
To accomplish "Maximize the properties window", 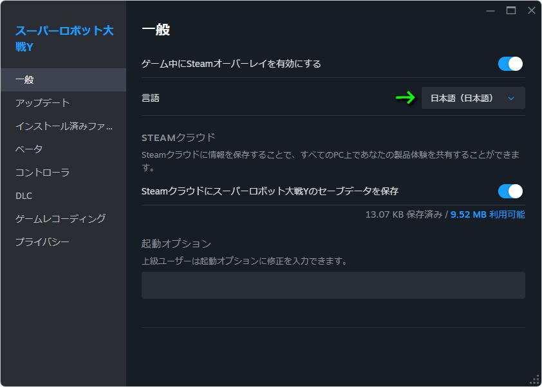I will (511, 11).
